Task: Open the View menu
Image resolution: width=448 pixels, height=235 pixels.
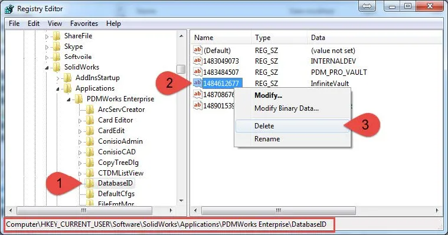Action: (x=55, y=24)
